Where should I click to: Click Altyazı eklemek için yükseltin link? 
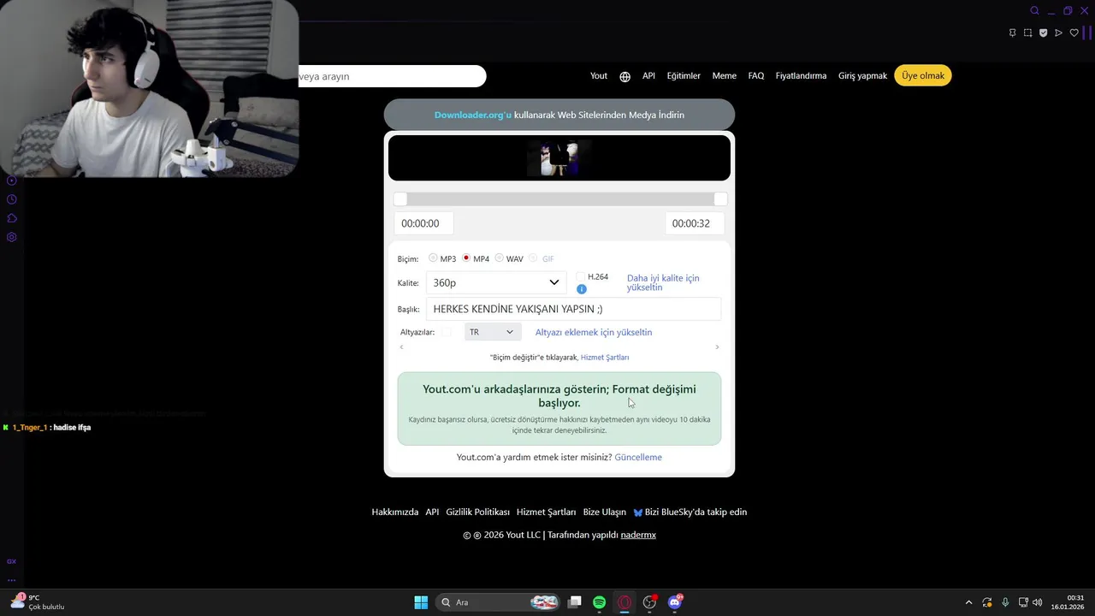coord(594,332)
